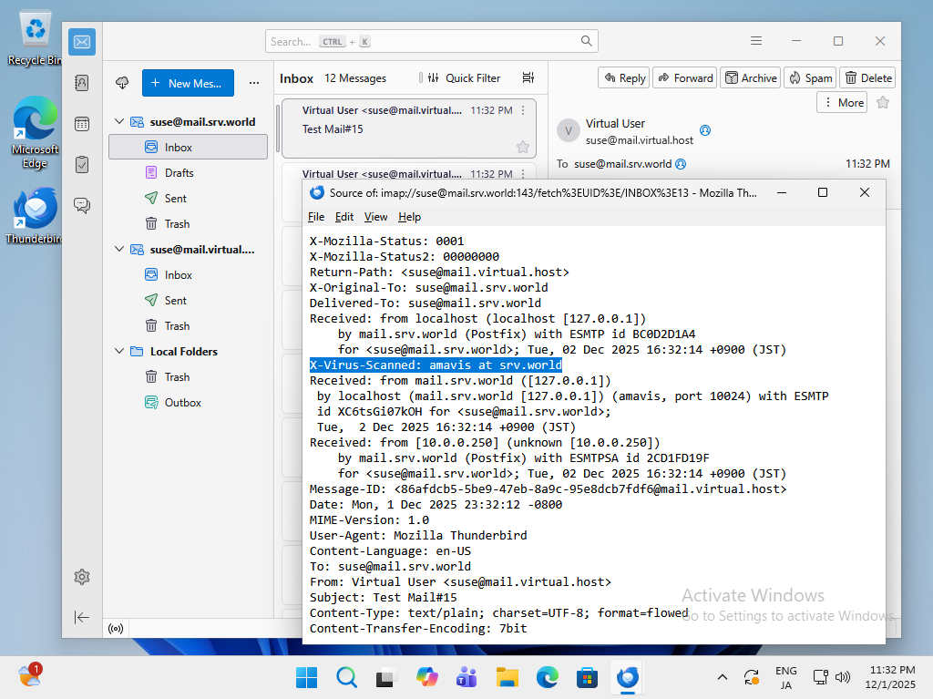
Task: Collapse the Local Folders tree
Action: pos(118,351)
